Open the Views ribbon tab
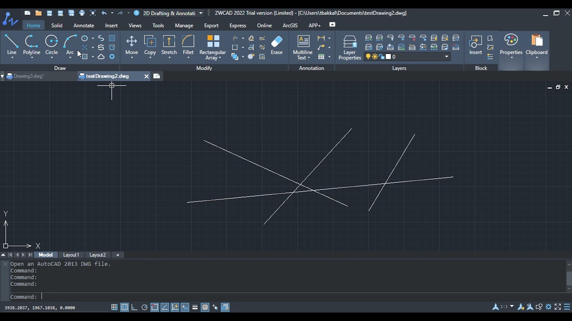The image size is (572, 321). 135,25
